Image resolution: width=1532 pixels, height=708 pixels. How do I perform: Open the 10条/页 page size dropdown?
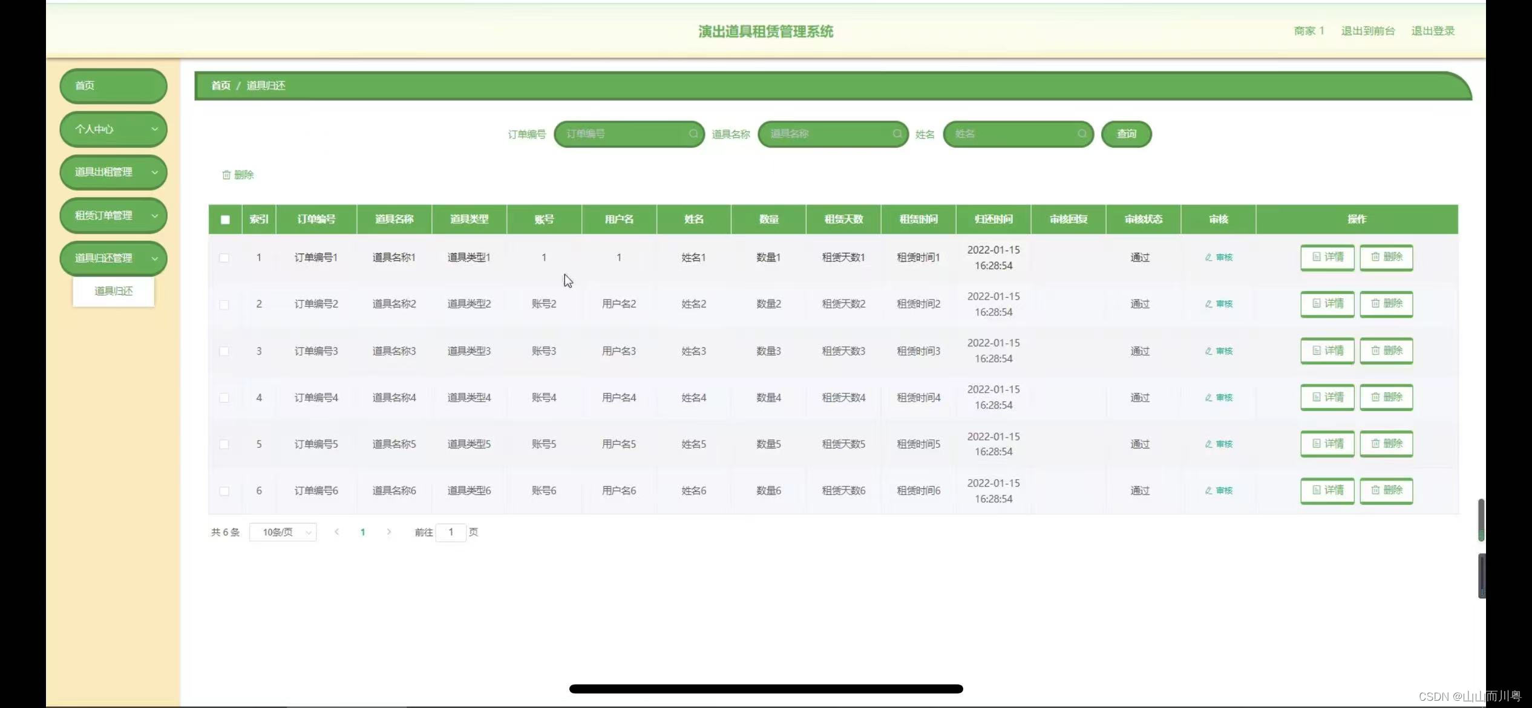[283, 532]
